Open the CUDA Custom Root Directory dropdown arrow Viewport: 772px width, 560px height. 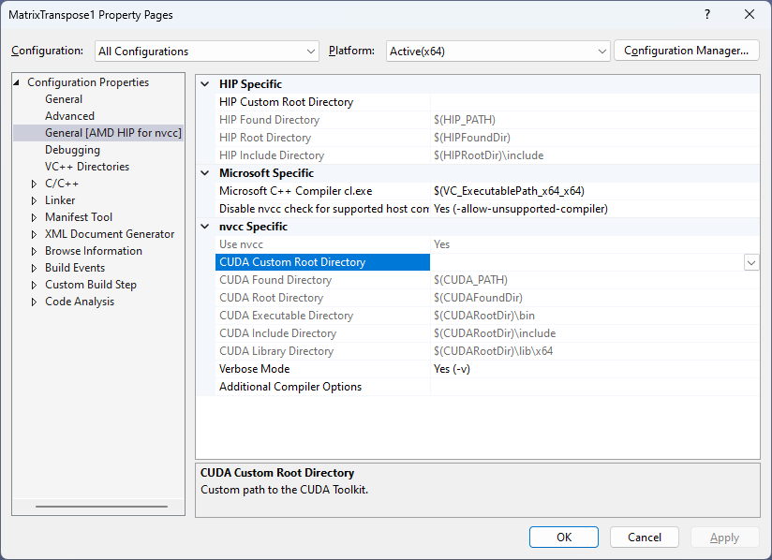coord(751,263)
